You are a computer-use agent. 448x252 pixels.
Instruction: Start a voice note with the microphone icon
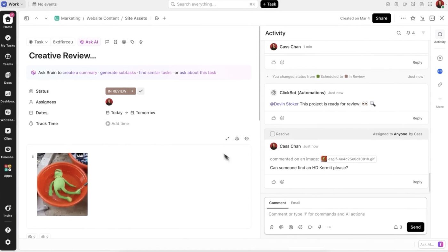coord(319,227)
